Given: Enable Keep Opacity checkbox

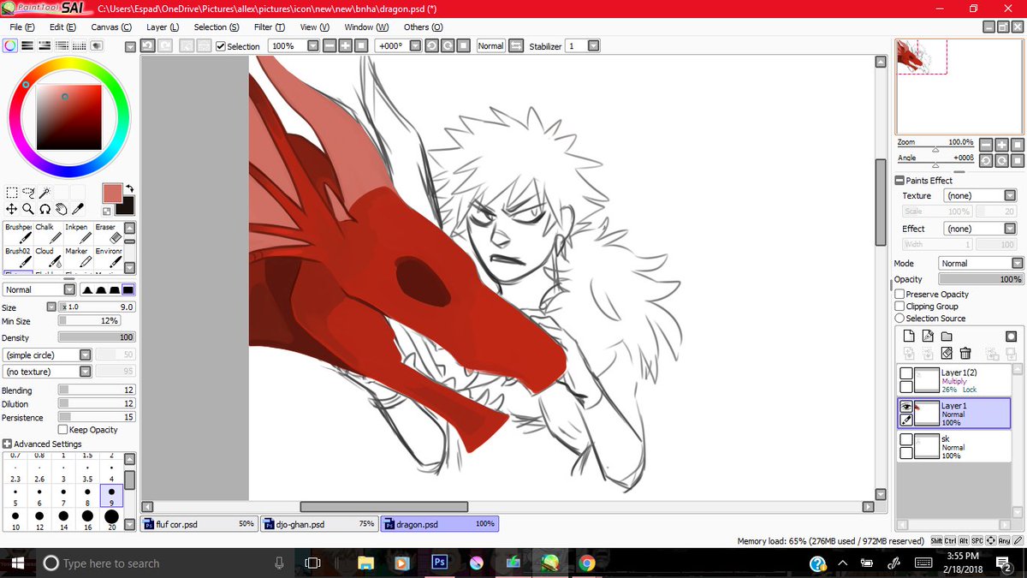Looking at the screenshot, I should coord(62,430).
